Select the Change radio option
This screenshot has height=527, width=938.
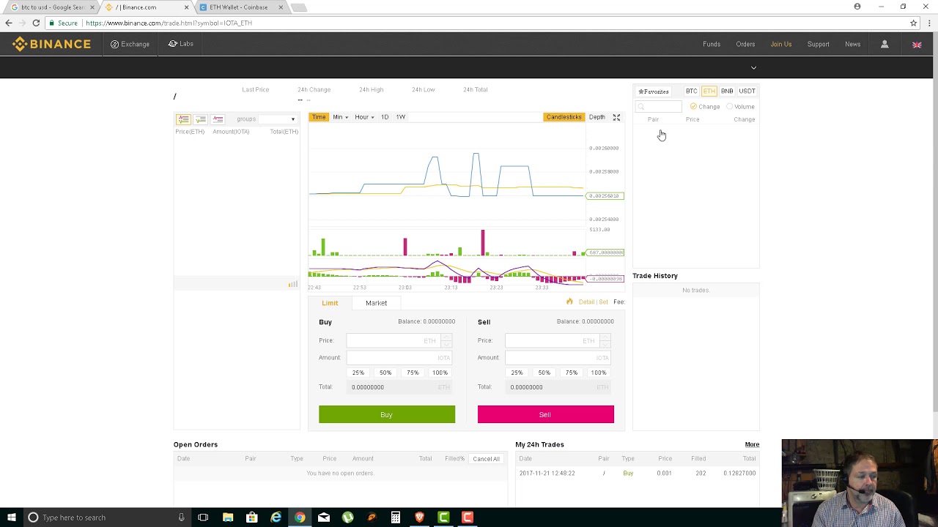705,107
